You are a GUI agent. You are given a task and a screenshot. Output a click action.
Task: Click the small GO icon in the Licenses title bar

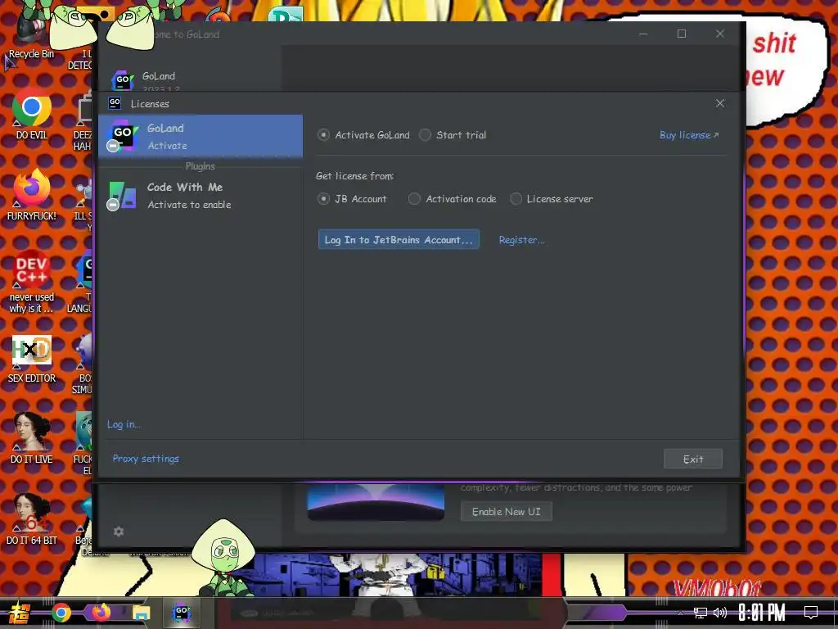coord(115,102)
